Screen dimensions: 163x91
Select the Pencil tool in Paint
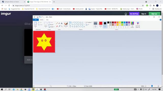57,23
